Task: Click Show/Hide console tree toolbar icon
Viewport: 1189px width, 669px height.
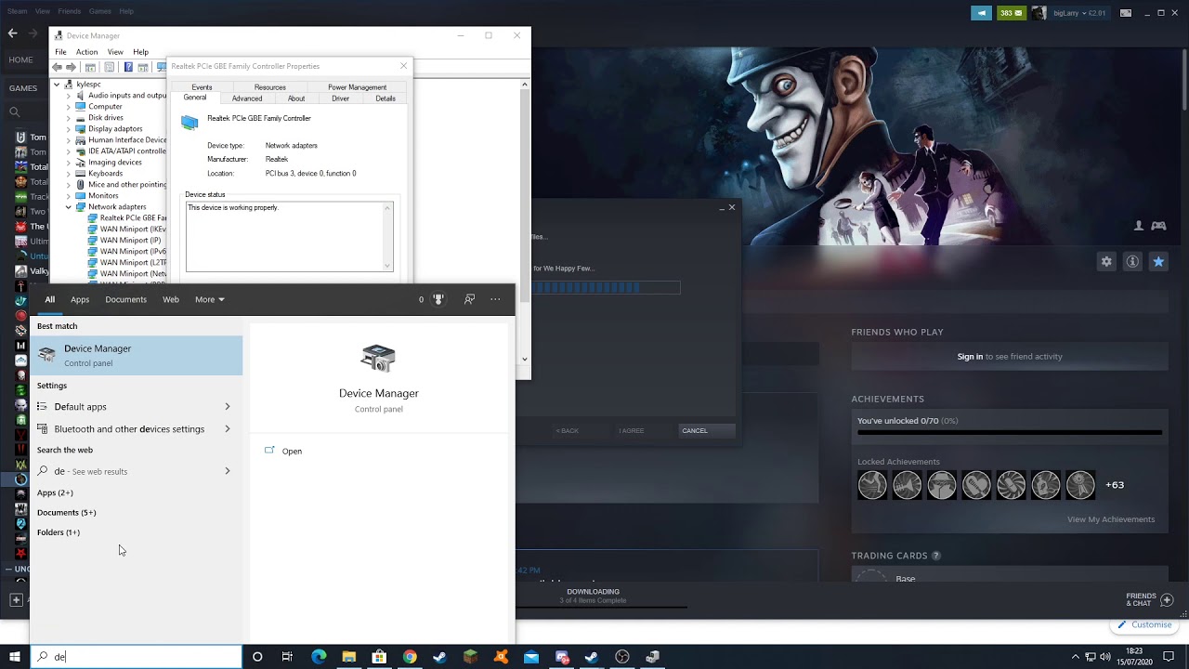Action: [x=90, y=67]
